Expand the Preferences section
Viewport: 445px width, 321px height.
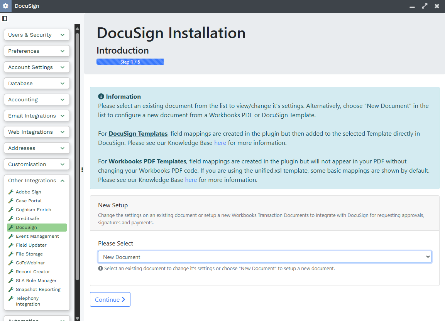[37, 51]
